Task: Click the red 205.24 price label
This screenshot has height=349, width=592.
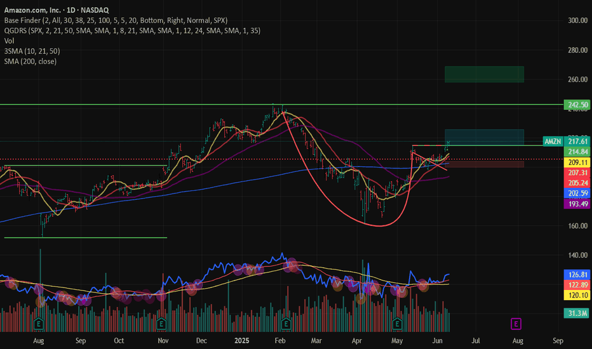Action: click(x=577, y=183)
